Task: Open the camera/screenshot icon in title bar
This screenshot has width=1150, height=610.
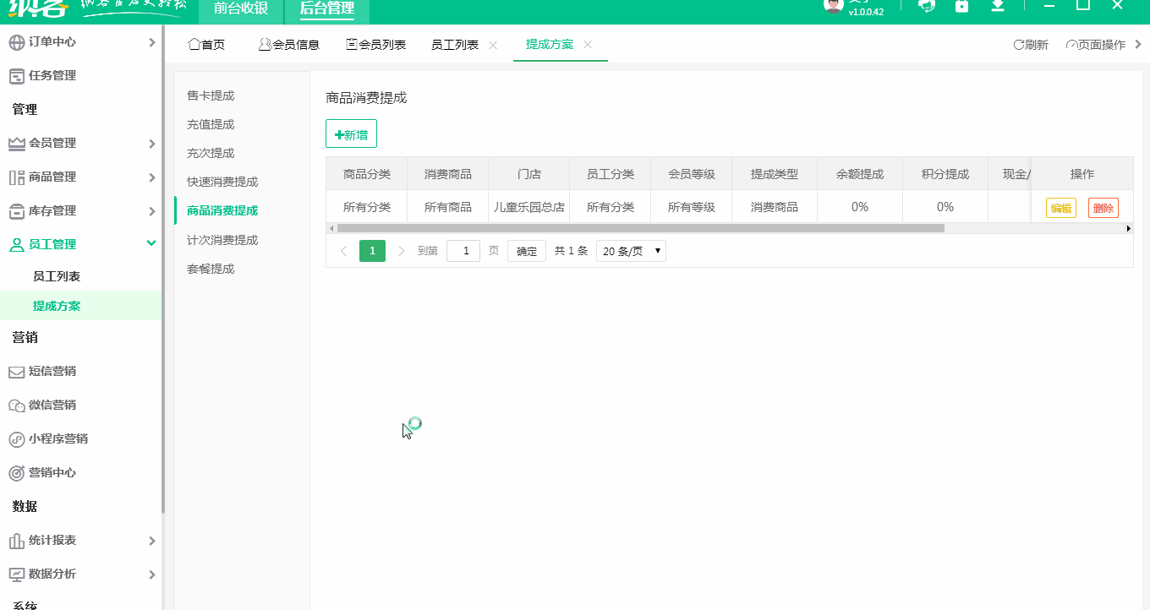Action: point(961,7)
